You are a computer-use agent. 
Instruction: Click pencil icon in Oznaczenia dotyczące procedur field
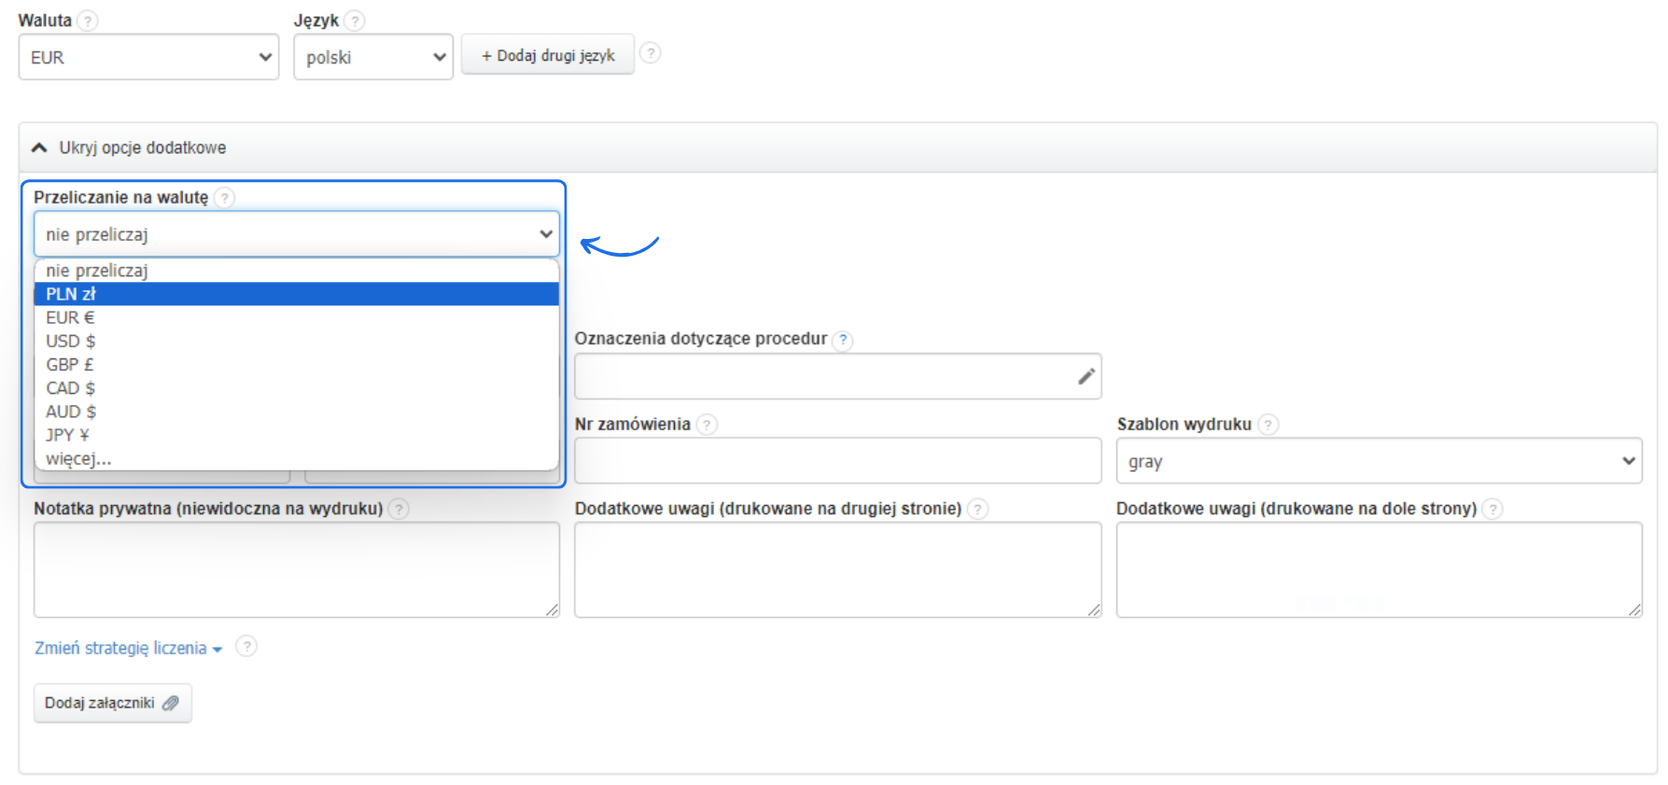1086,376
